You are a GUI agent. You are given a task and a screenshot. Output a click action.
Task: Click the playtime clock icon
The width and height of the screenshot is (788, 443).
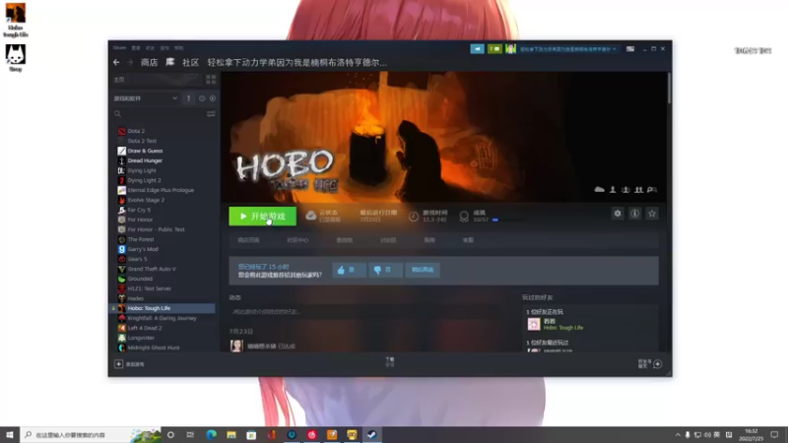pos(414,216)
